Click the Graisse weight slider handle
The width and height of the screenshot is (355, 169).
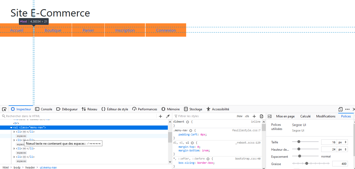click(307, 163)
